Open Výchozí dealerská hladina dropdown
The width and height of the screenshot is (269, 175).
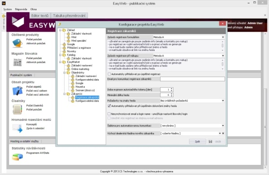220,133
